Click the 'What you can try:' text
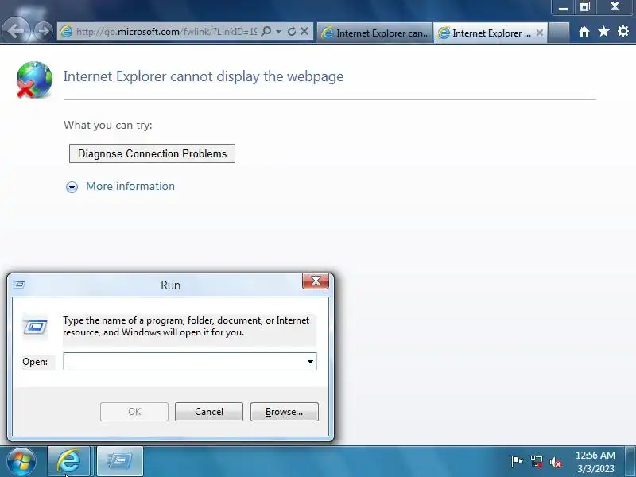 (108, 125)
